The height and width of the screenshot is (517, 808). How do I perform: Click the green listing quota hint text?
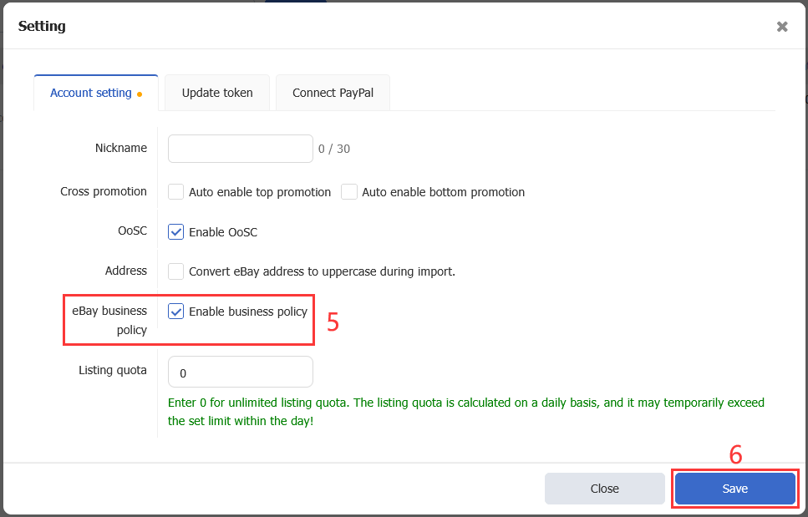(x=465, y=412)
